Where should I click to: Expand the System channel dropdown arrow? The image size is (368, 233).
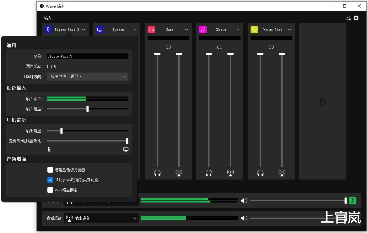pos(135,30)
